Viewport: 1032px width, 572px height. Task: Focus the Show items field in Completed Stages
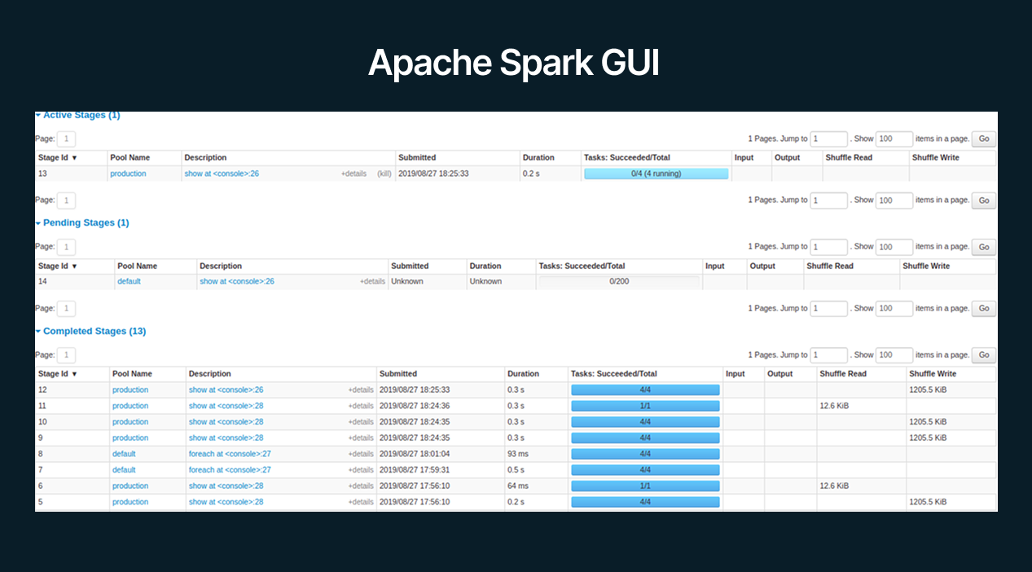(x=894, y=355)
